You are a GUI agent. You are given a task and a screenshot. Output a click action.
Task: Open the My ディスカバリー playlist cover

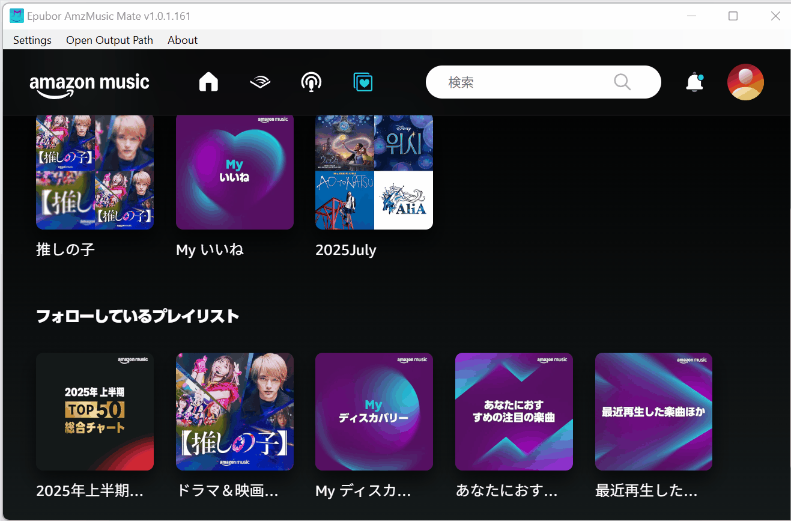click(x=374, y=412)
